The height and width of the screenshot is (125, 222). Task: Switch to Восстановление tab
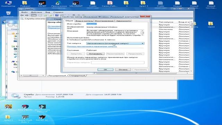[x=104, y=21]
